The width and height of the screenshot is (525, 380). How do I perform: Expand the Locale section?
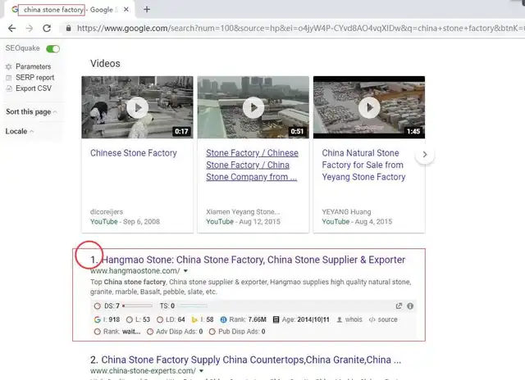point(20,131)
